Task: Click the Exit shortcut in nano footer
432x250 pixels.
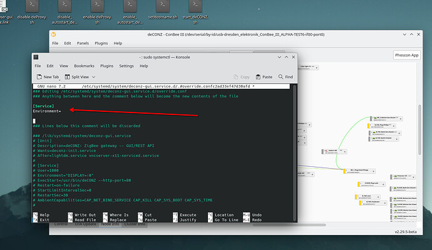Action: point(41,220)
